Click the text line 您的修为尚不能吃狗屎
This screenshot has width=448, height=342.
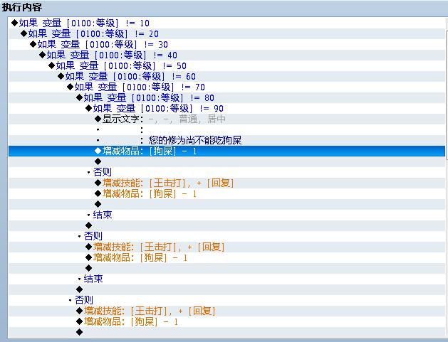coord(226,140)
